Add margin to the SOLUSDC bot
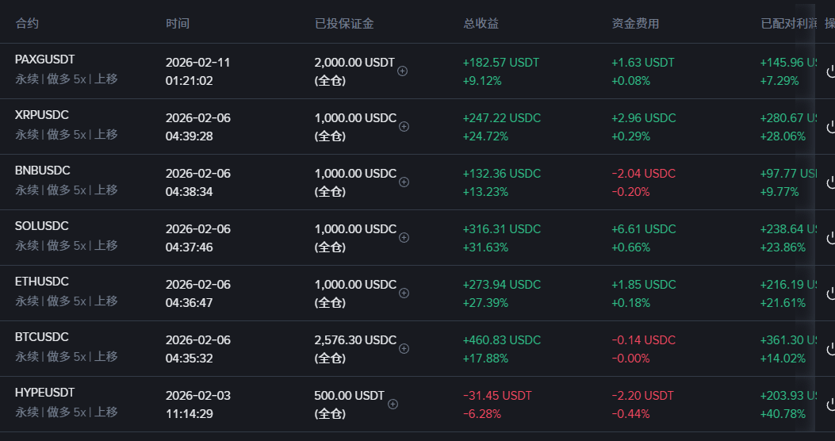835x441 pixels. coord(404,237)
